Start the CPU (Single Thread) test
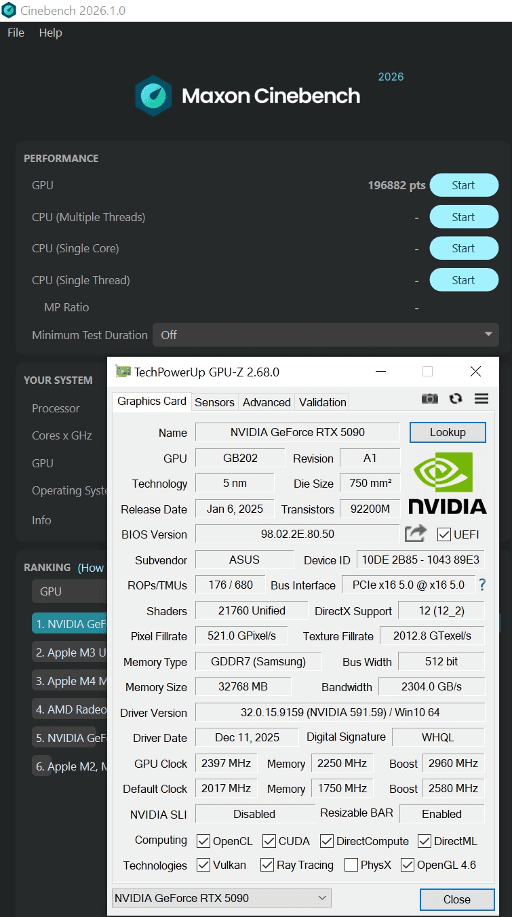512x917 pixels. pos(464,280)
